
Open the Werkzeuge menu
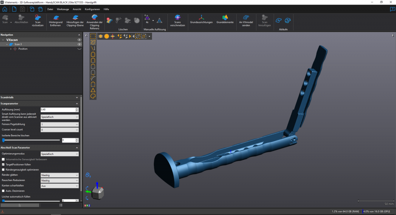[x=63, y=9]
